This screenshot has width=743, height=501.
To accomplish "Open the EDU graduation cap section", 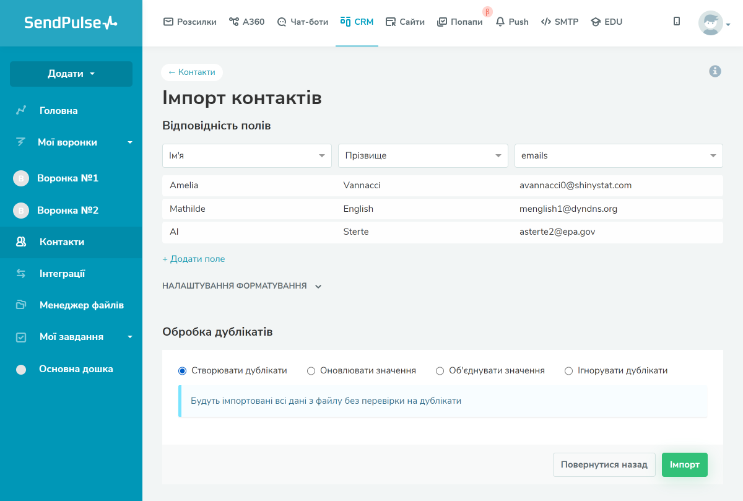I will pos(606,22).
